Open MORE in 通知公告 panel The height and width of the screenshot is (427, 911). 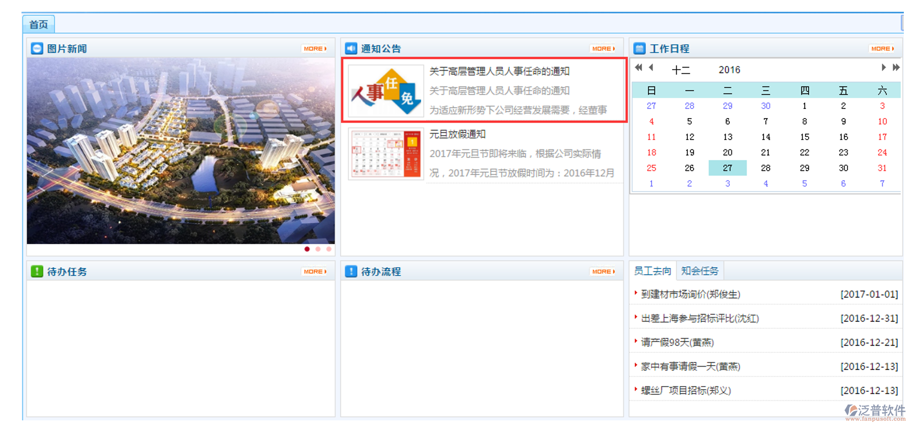click(x=603, y=49)
